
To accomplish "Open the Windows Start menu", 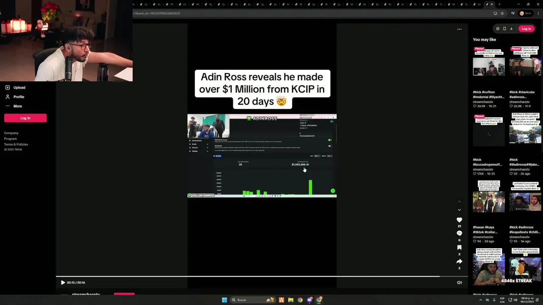I will pyautogui.click(x=224, y=300).
